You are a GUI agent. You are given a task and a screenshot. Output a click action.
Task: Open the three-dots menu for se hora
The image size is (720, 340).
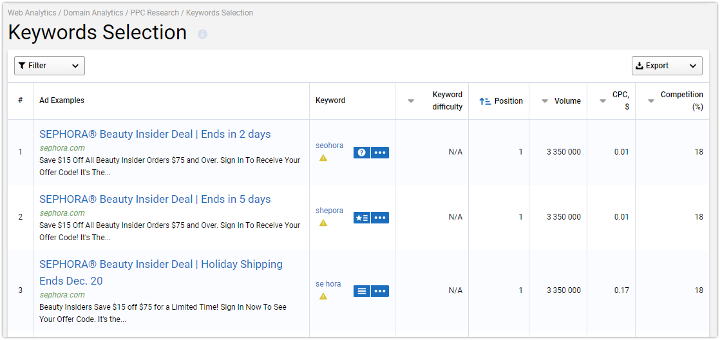tap(380, 291)
